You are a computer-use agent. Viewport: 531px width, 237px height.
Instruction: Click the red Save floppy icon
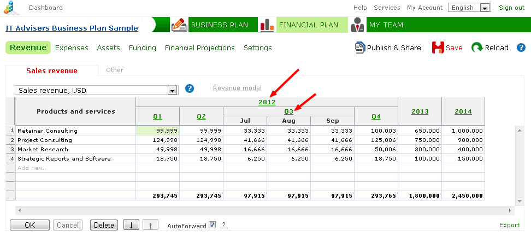[438, 48]
